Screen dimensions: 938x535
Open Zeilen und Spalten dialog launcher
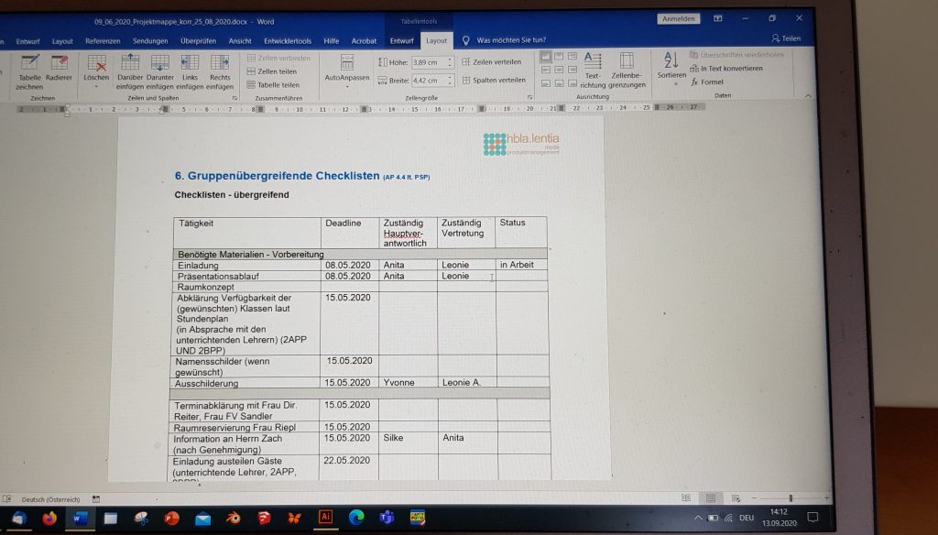(x=234, y=97)
